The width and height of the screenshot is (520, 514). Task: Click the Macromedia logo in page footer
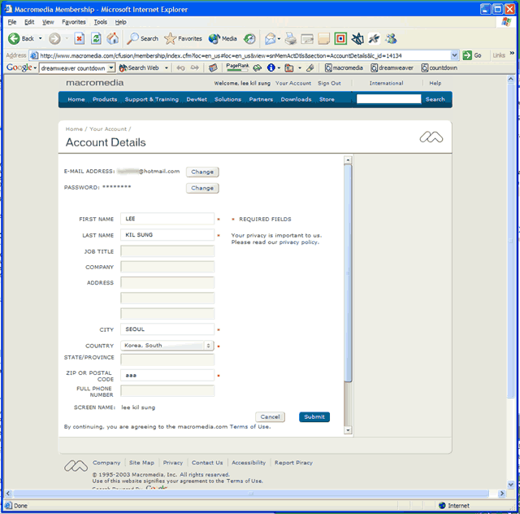pyautogui.click(x=76, y=466)
